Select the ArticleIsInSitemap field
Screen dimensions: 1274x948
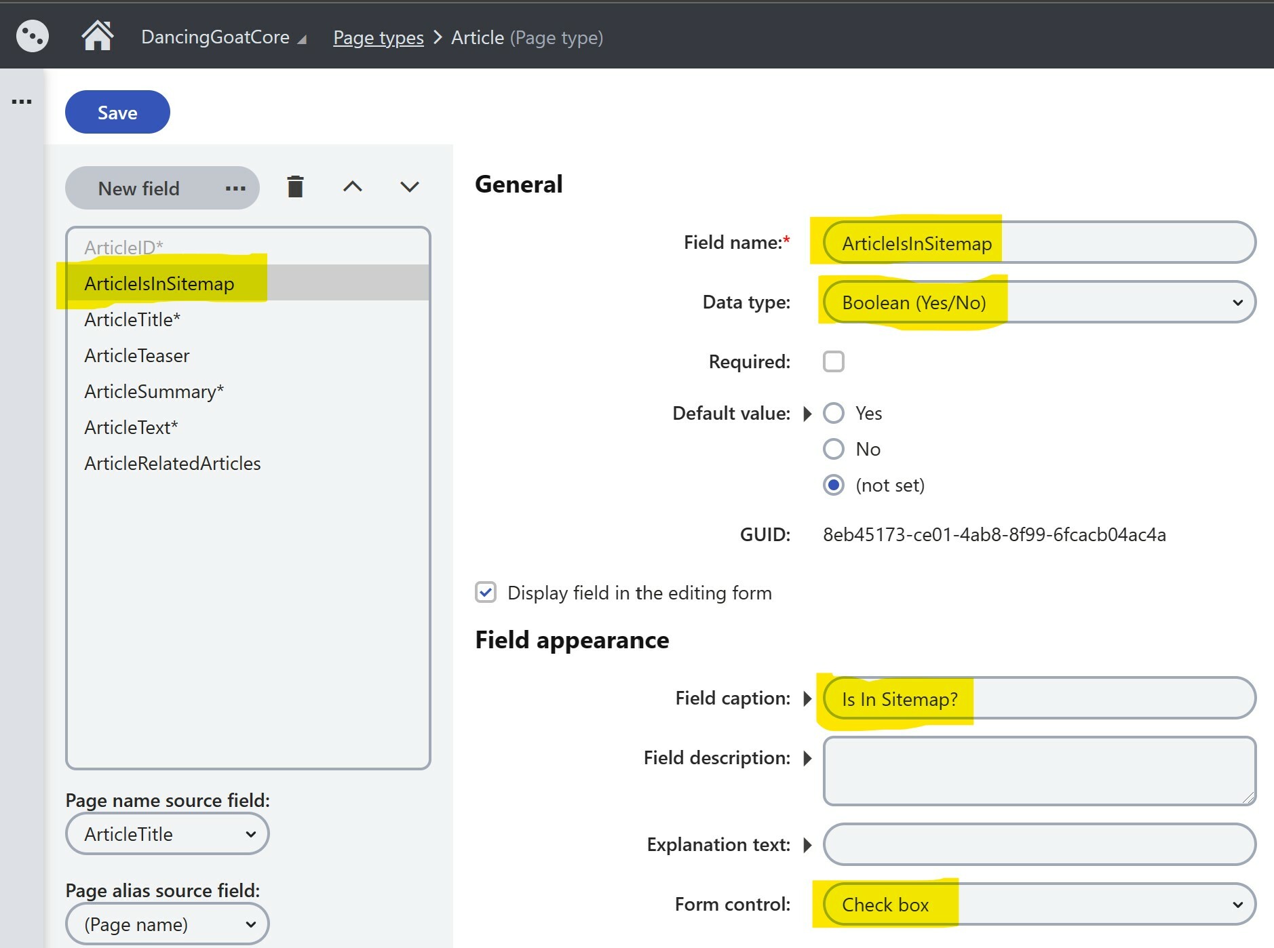(248, 283)
